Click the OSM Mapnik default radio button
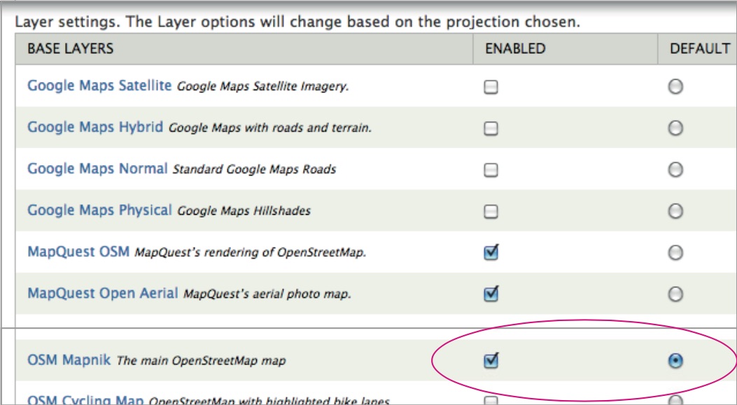Screen dimensions: 737x405 [675, 361]
